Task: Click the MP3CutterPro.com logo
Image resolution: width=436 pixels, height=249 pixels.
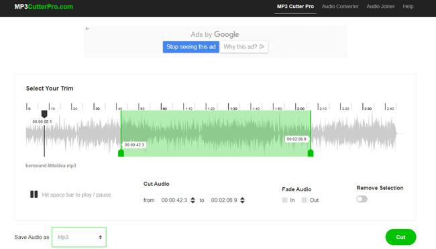Action: 44,7
